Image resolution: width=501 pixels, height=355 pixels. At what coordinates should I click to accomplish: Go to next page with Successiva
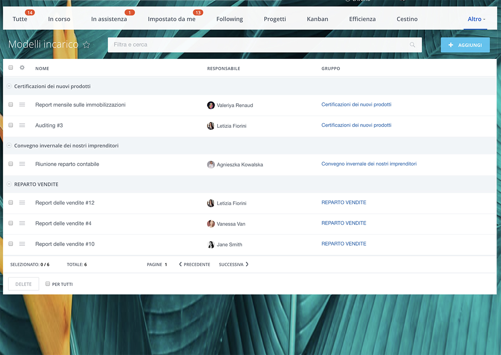(x=234, y=264)
